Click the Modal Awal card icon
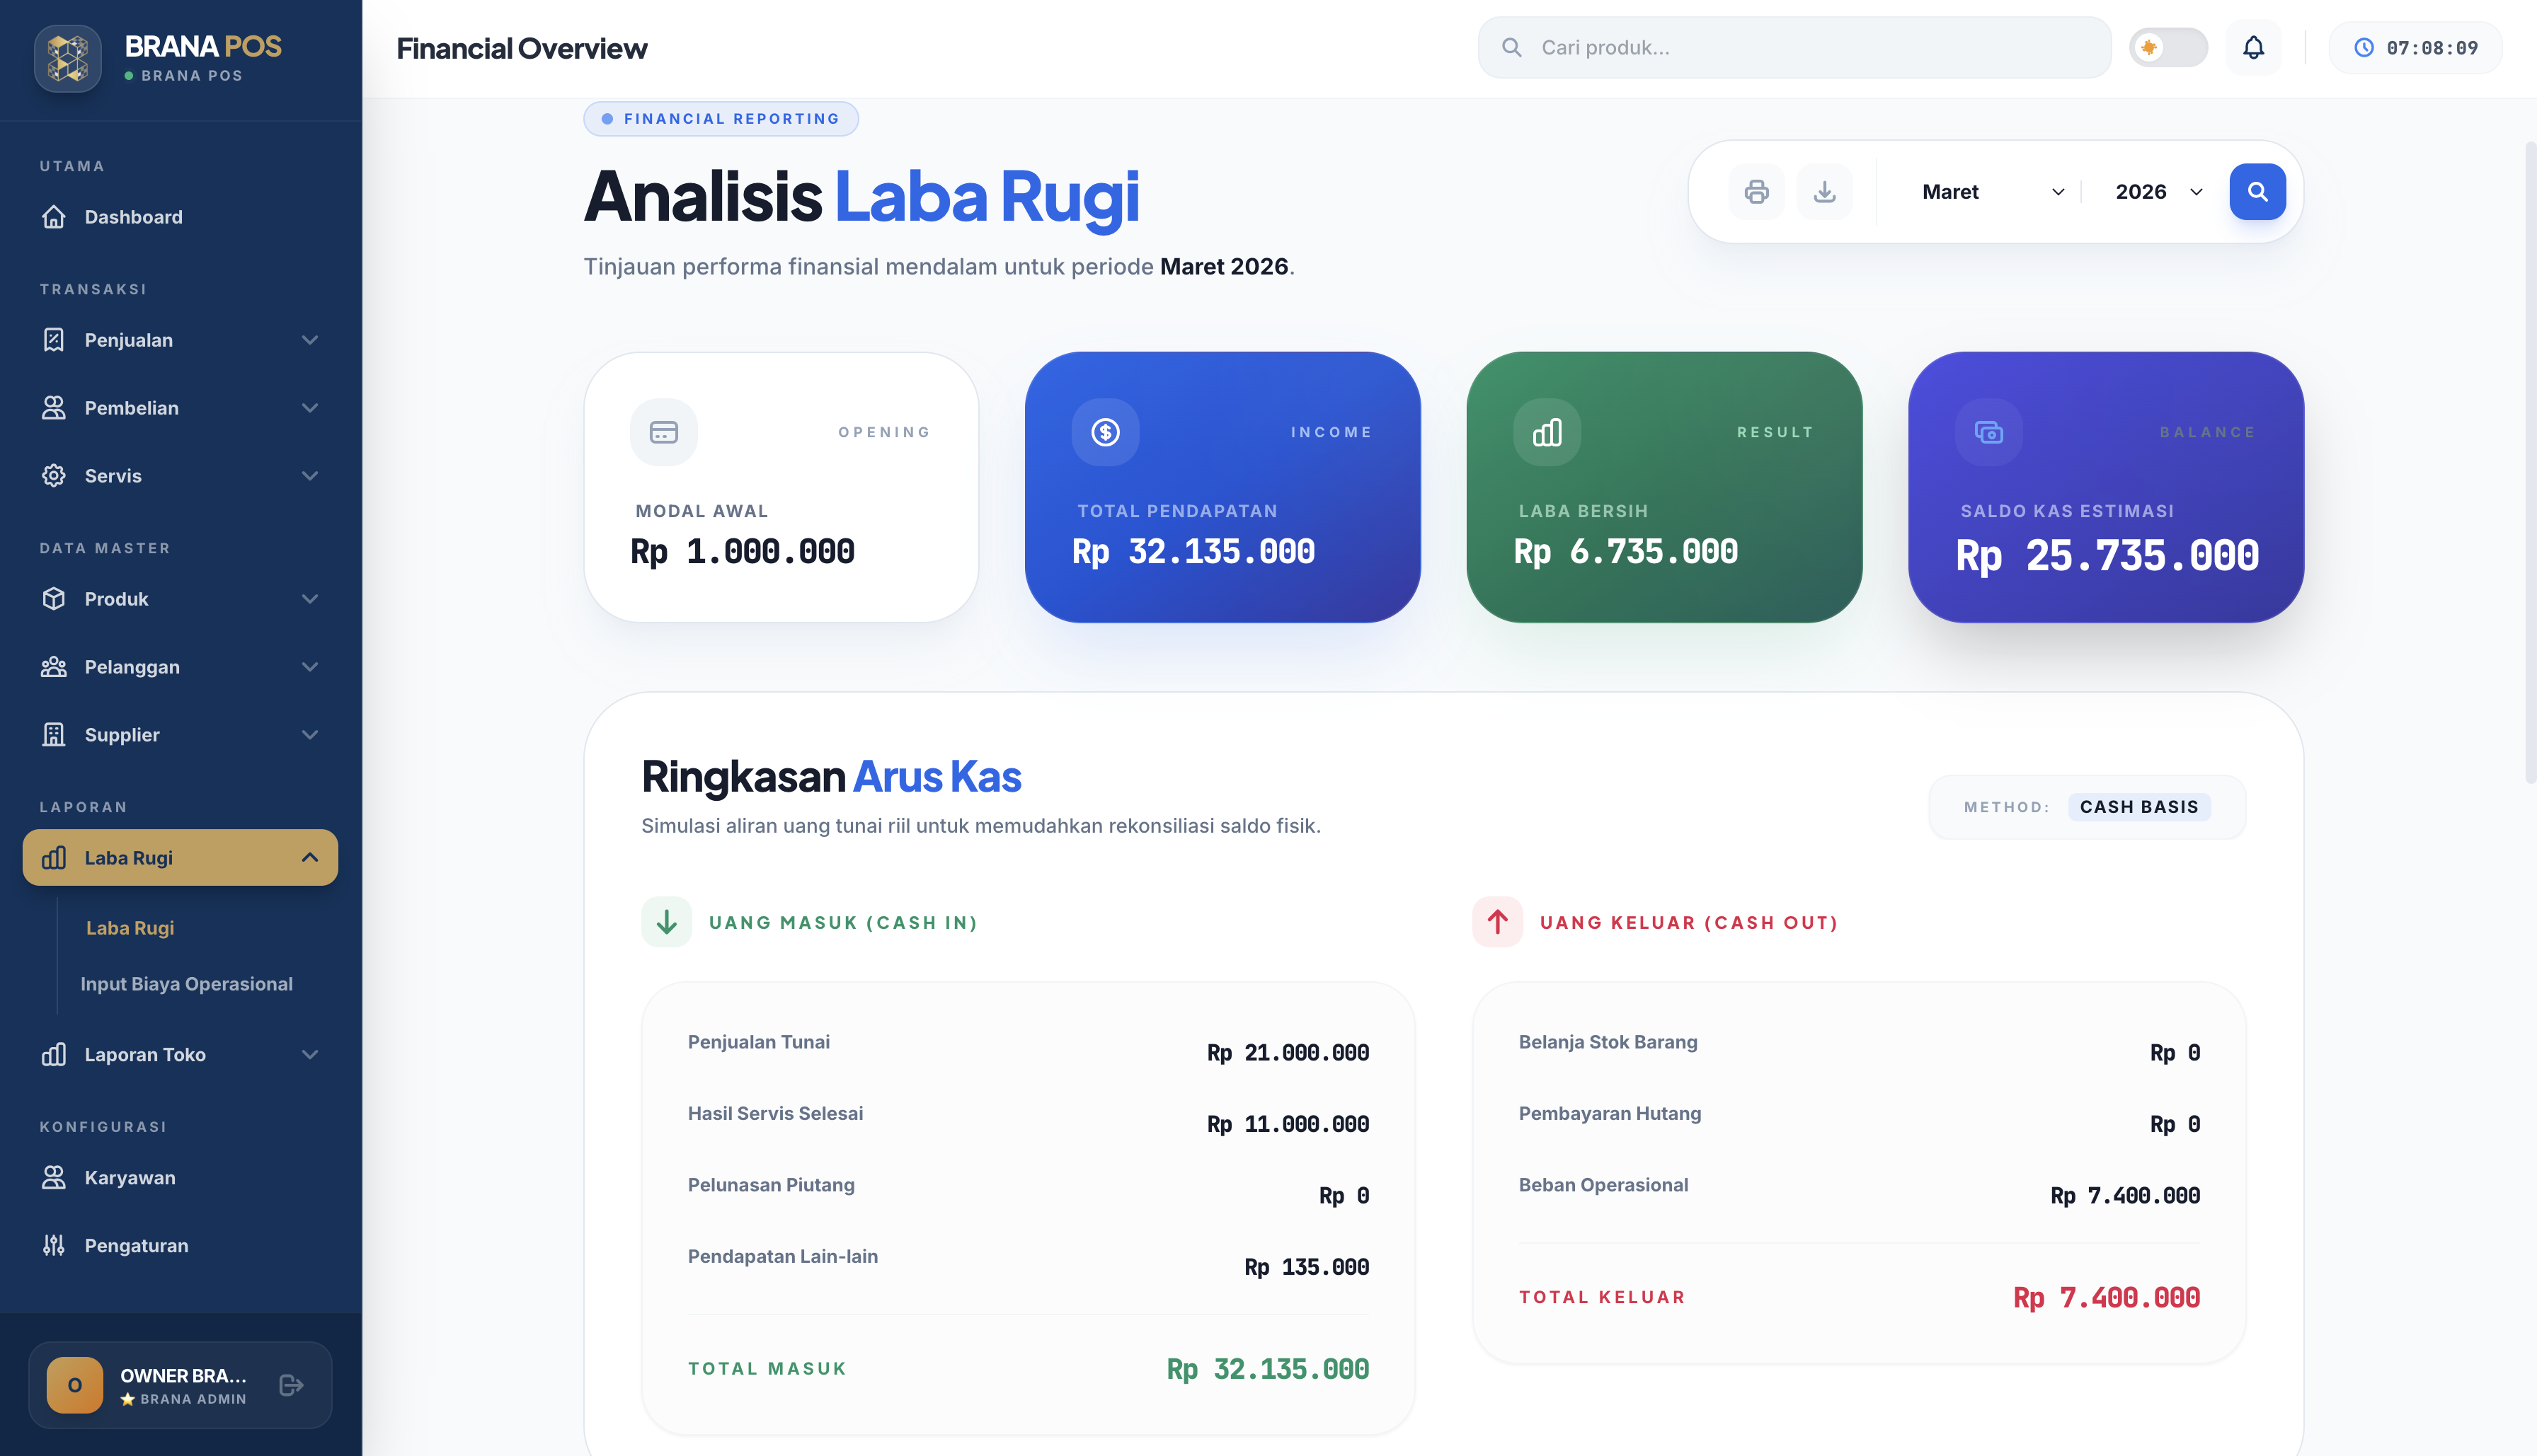 click(664, 432)
